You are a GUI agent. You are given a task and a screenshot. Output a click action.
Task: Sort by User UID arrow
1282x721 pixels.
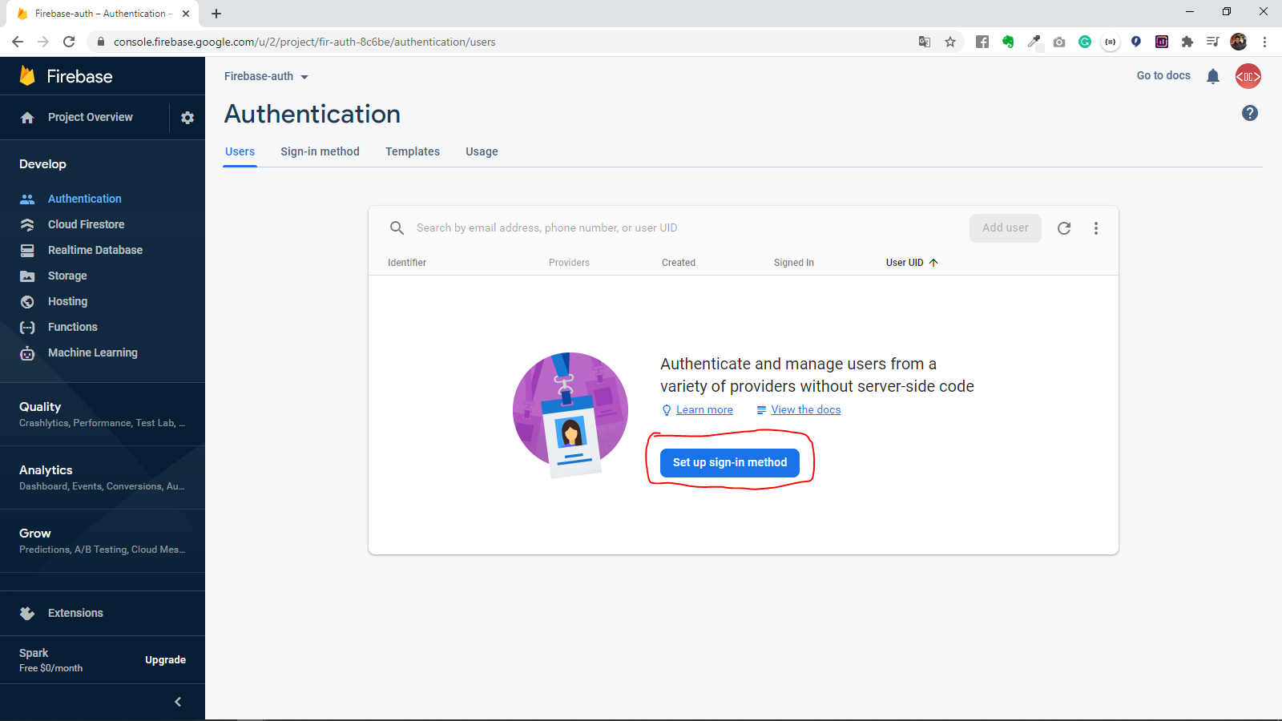pyautogui.click(x=933, y=263)
